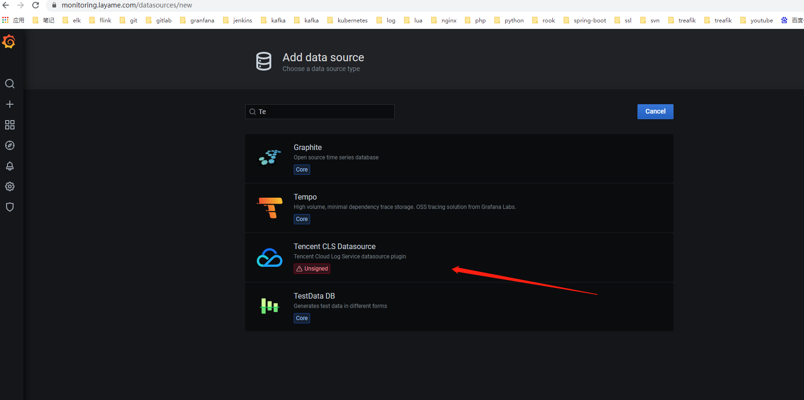Click the Graphite logo icon
804x400 pixels.
pos(270,158)
